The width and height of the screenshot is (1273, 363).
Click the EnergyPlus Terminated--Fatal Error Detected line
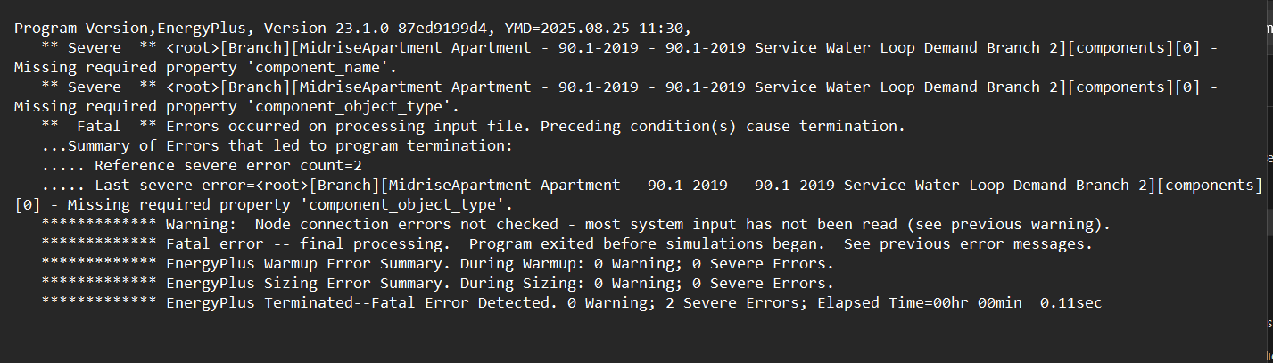tap(633, 303)
